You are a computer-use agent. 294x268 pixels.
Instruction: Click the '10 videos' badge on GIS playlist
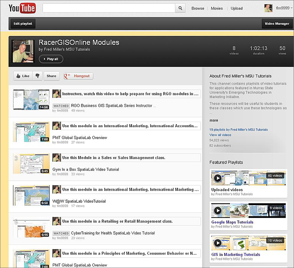tap(275, 240)
